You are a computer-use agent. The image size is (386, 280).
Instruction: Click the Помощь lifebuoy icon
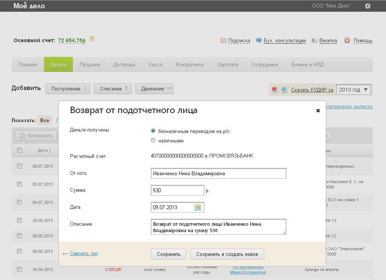pos(347,41)
